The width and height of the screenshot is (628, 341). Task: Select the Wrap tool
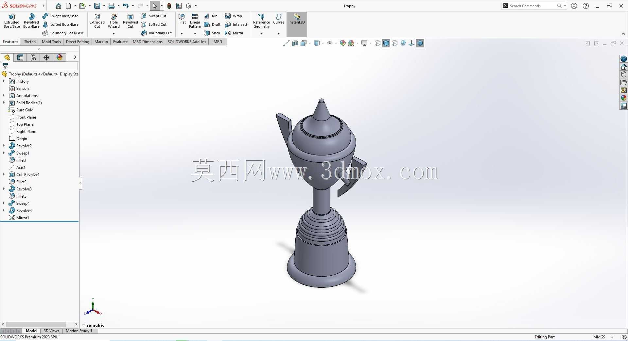(233, 16)
